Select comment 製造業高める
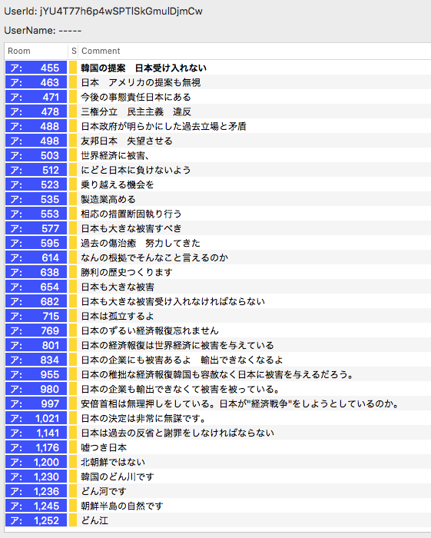The image size is (431, 538). pos(108,199)
